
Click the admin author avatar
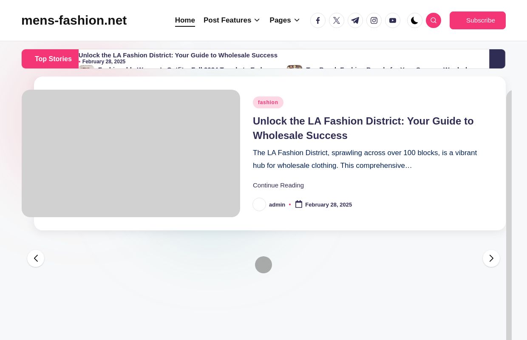click(259, 204)
